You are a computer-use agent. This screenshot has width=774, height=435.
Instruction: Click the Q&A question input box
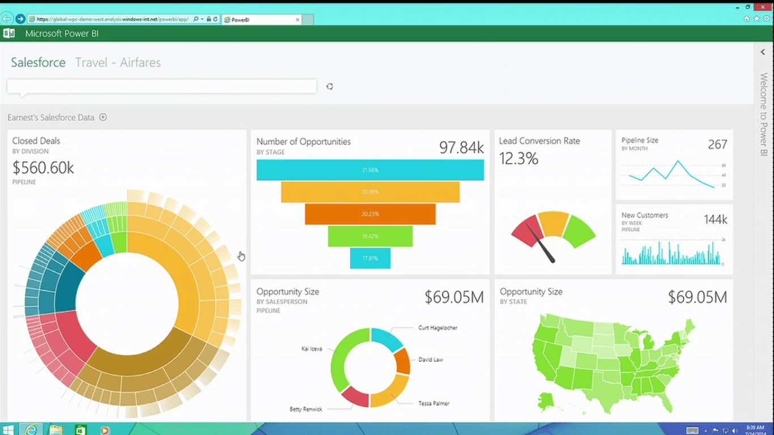point(161,86)
